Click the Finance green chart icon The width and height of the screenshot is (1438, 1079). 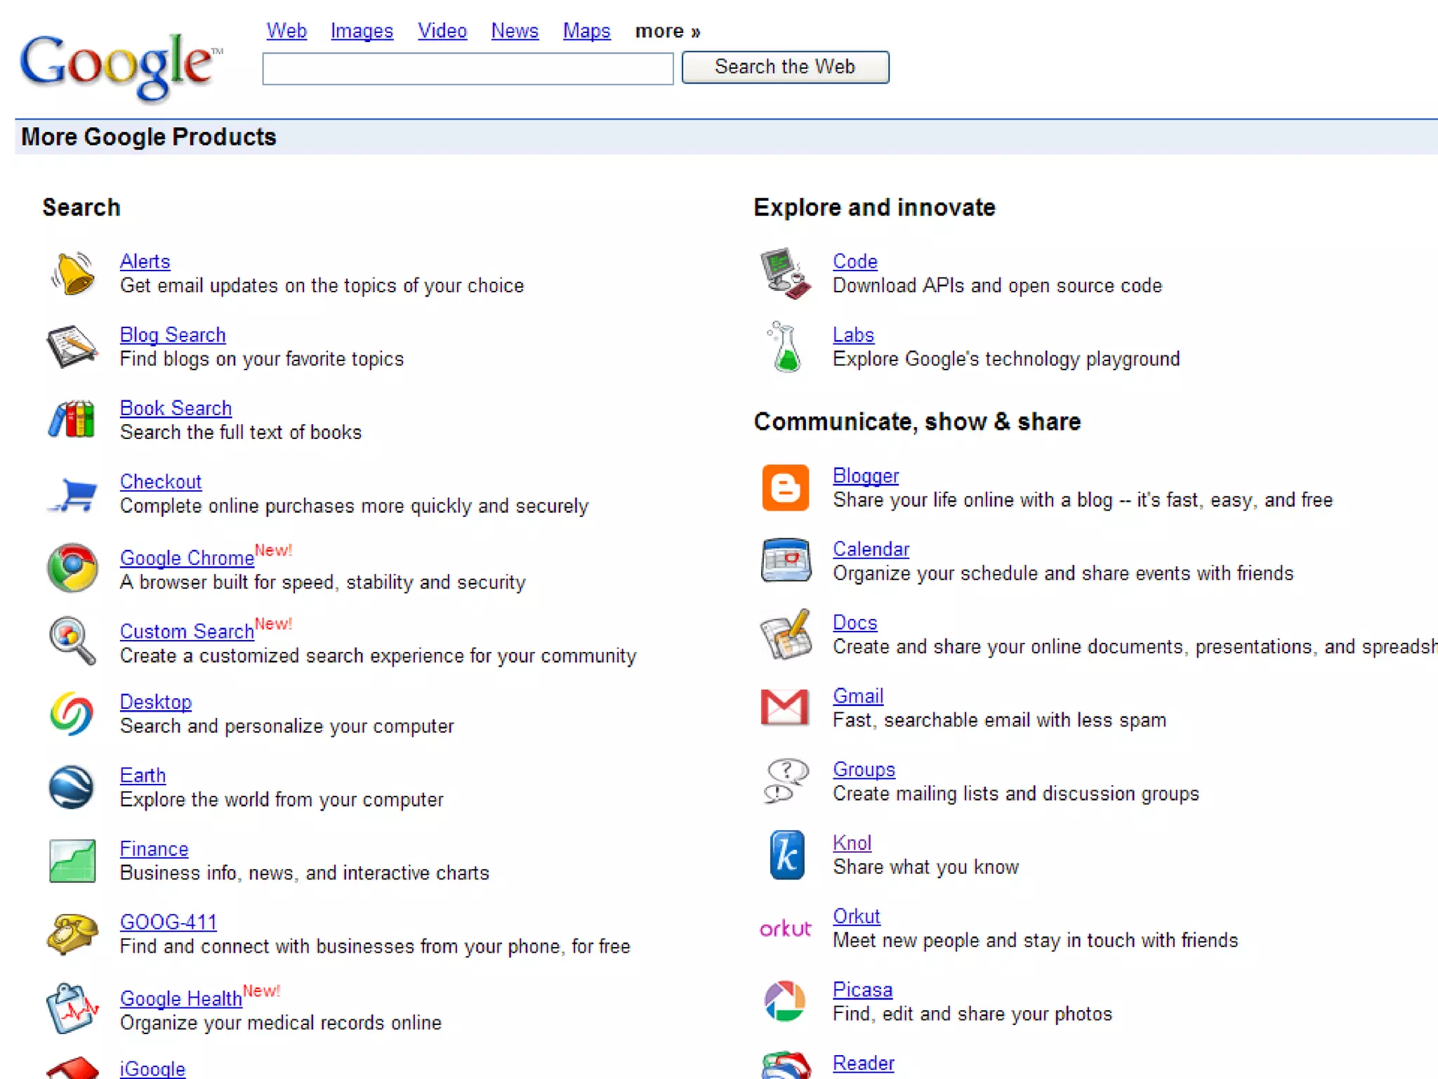tap(72, 861)
